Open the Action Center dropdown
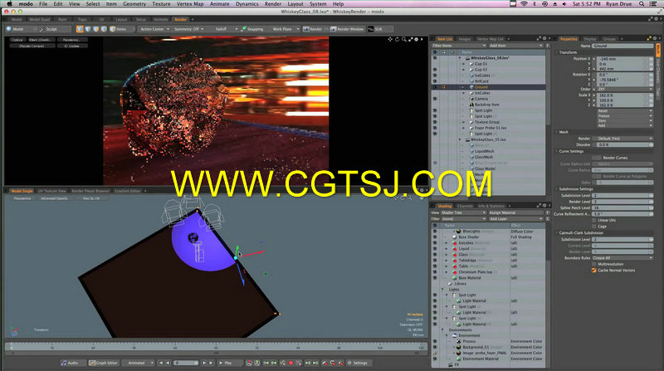The width and height of the screenshot is (664, 371). pyautogui.click(x=154, y=29)
